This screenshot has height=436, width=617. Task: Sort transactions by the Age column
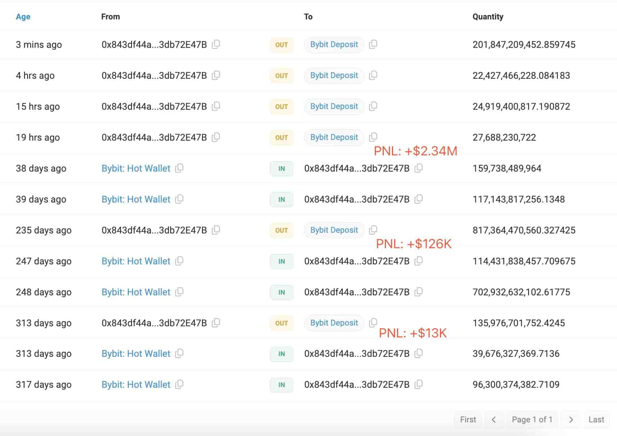coord(23,17)
